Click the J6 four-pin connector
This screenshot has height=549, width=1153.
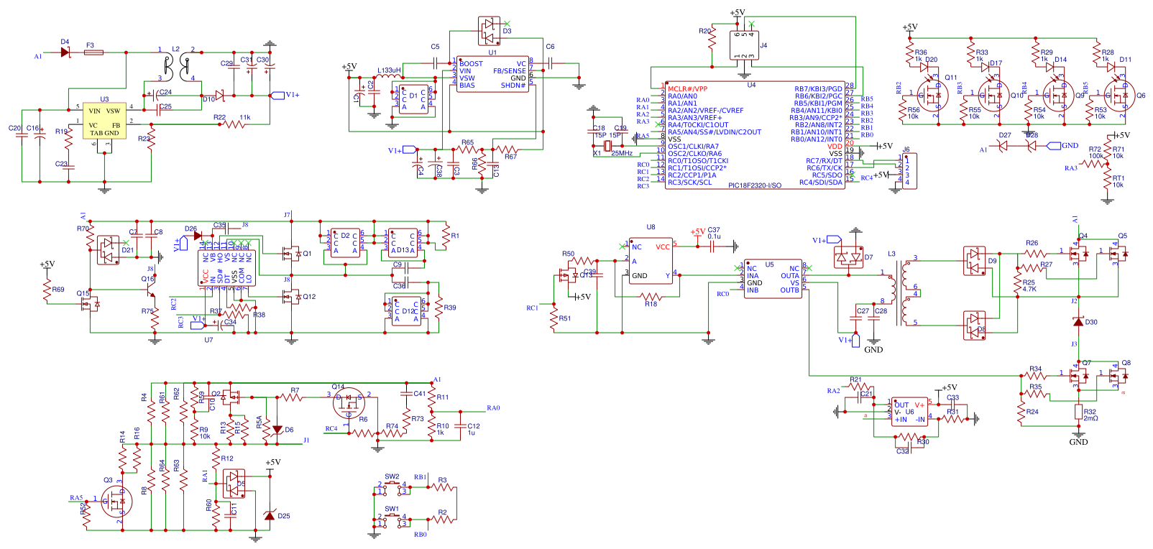907,171
